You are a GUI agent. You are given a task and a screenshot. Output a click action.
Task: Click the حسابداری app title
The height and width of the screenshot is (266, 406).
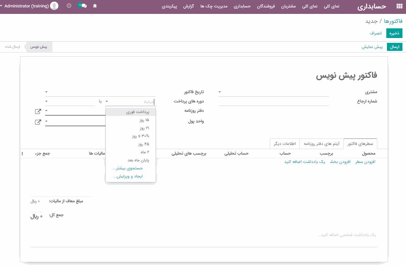(372, 6)
